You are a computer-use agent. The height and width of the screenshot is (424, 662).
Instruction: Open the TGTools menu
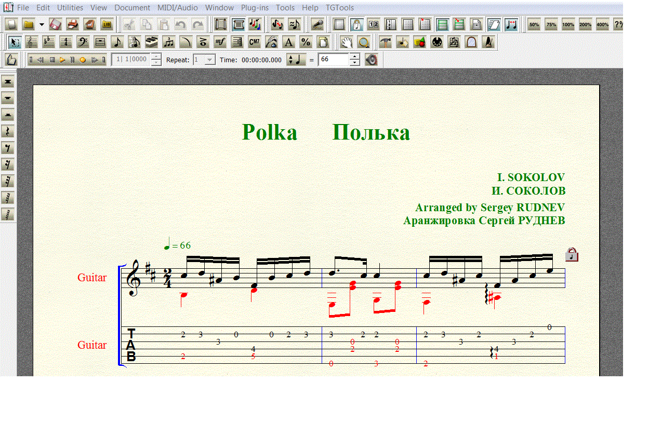[x=340, y=8]
